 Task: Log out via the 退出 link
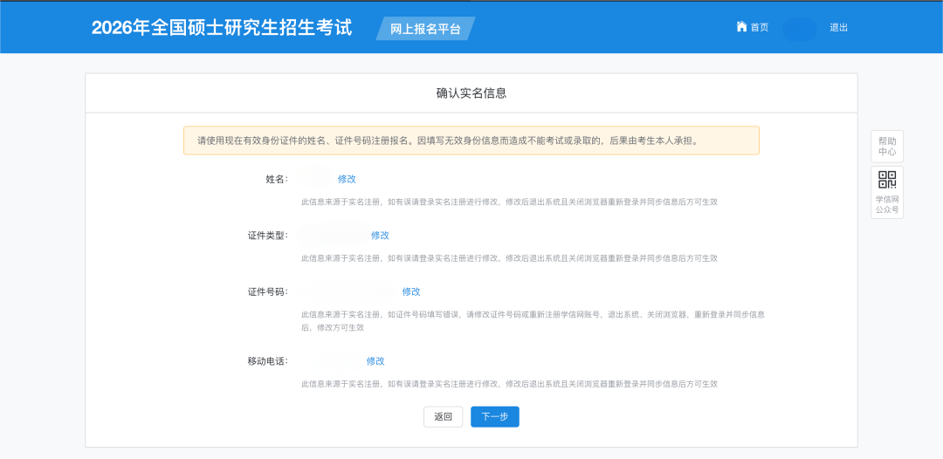838,28
